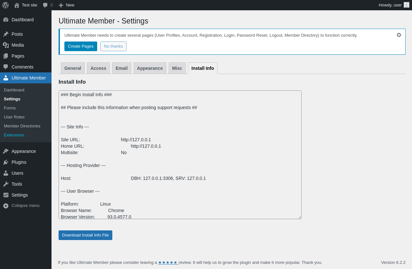Download the Install Info file
This screenshot has width=412, height=269.
[85, 235]
